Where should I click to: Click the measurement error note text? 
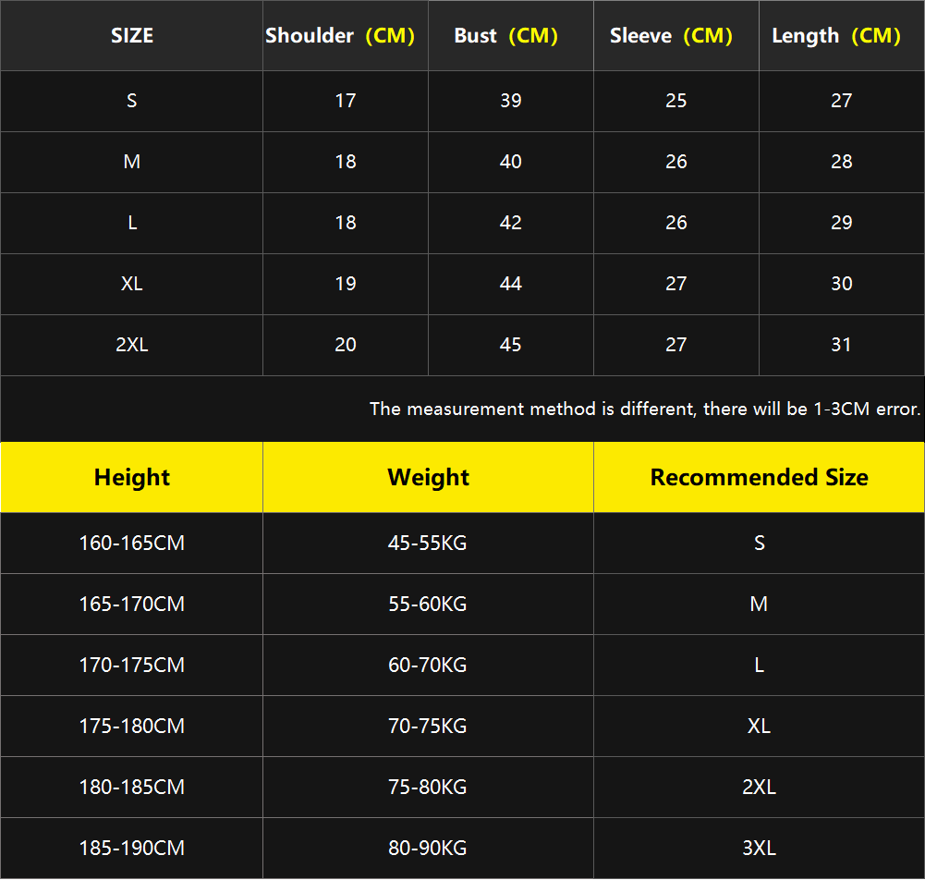point(645,409)
